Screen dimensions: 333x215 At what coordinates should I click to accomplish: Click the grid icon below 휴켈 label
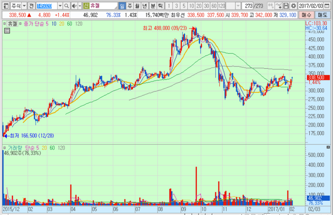(x=6, y=30)
